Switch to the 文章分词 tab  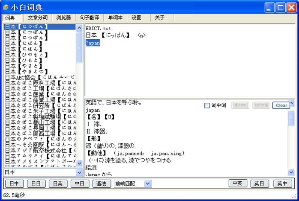tap(38, 18)
